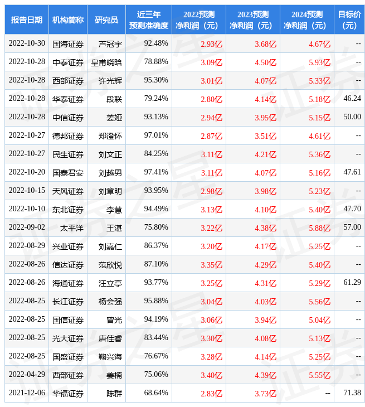Click the 3.35亿 forecast value

[211, 265]
